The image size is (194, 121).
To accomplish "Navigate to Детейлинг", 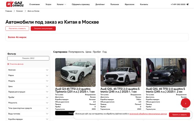I will point(100,4).
